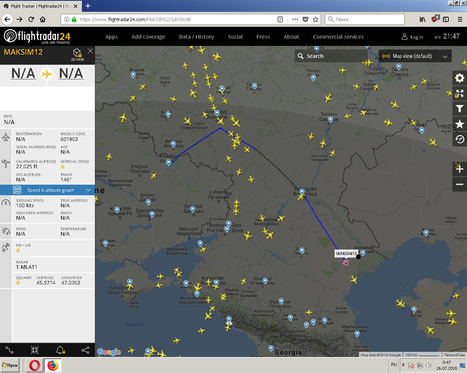
Task: Open About menu
Action: (292, 37)
